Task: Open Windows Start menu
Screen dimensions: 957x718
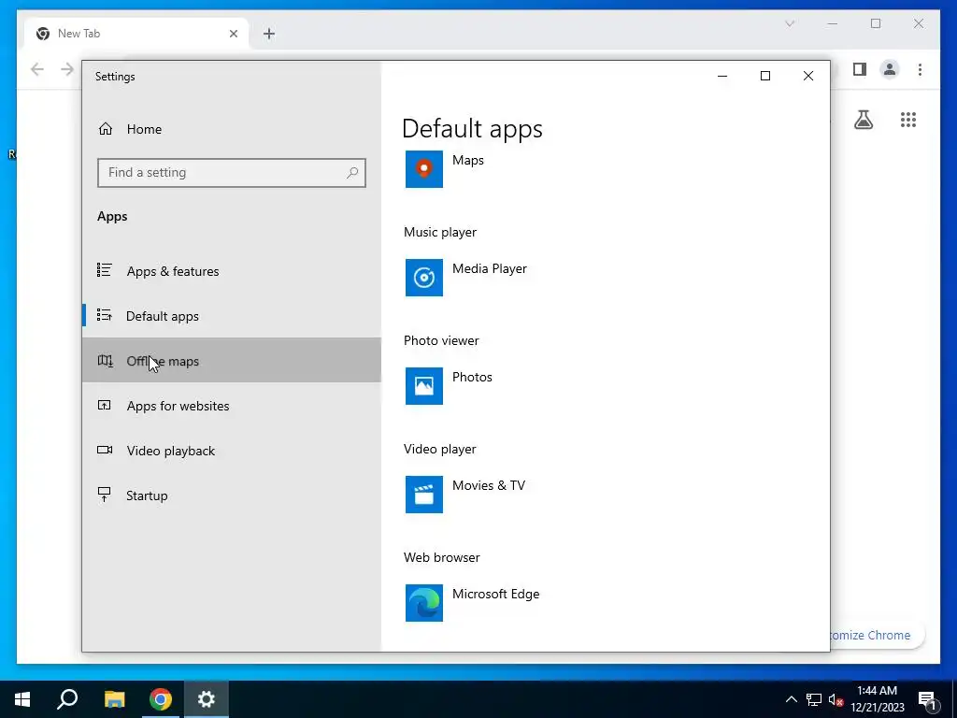Action: coord(22,699)
